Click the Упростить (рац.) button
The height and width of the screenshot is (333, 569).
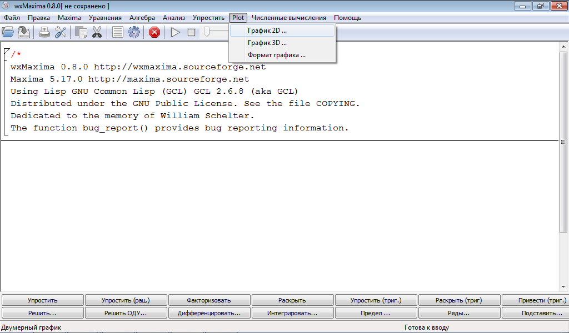click(x=126, y=300)
